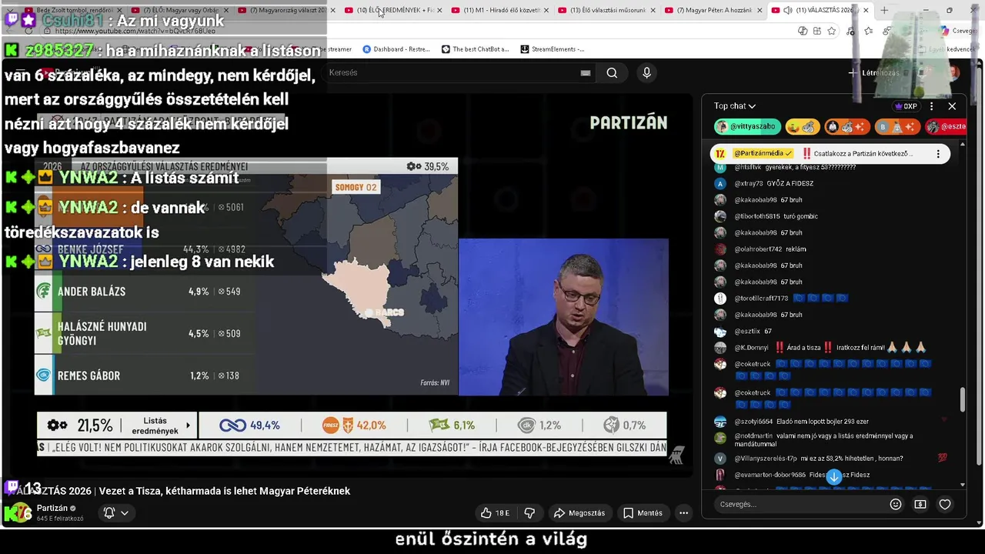Viewport: 985px width, 554px height.
Task: Click @szotyi6654 username in chat
Action: click(753, 422)
